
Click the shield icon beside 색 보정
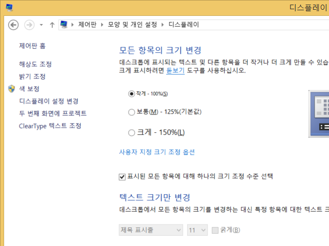coord(11,89)
